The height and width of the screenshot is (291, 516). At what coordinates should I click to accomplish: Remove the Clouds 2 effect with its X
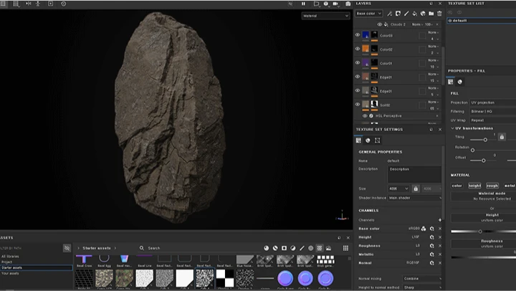(x=437, y=24)
